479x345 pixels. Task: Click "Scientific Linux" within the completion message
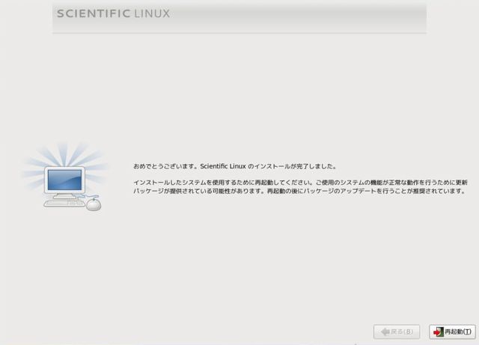[223, 166]
